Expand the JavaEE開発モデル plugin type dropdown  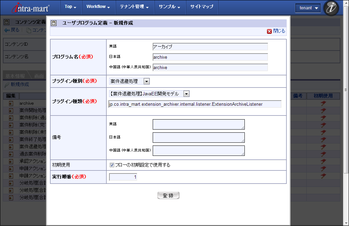(187, 94)
